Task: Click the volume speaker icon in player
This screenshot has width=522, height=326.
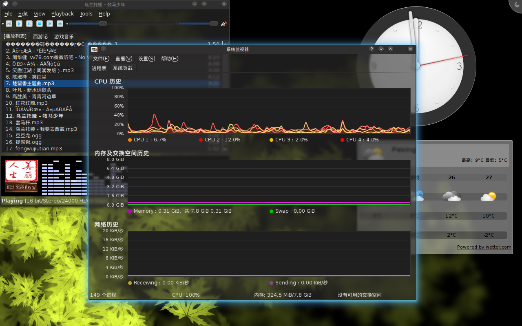Action: [223, 24]
